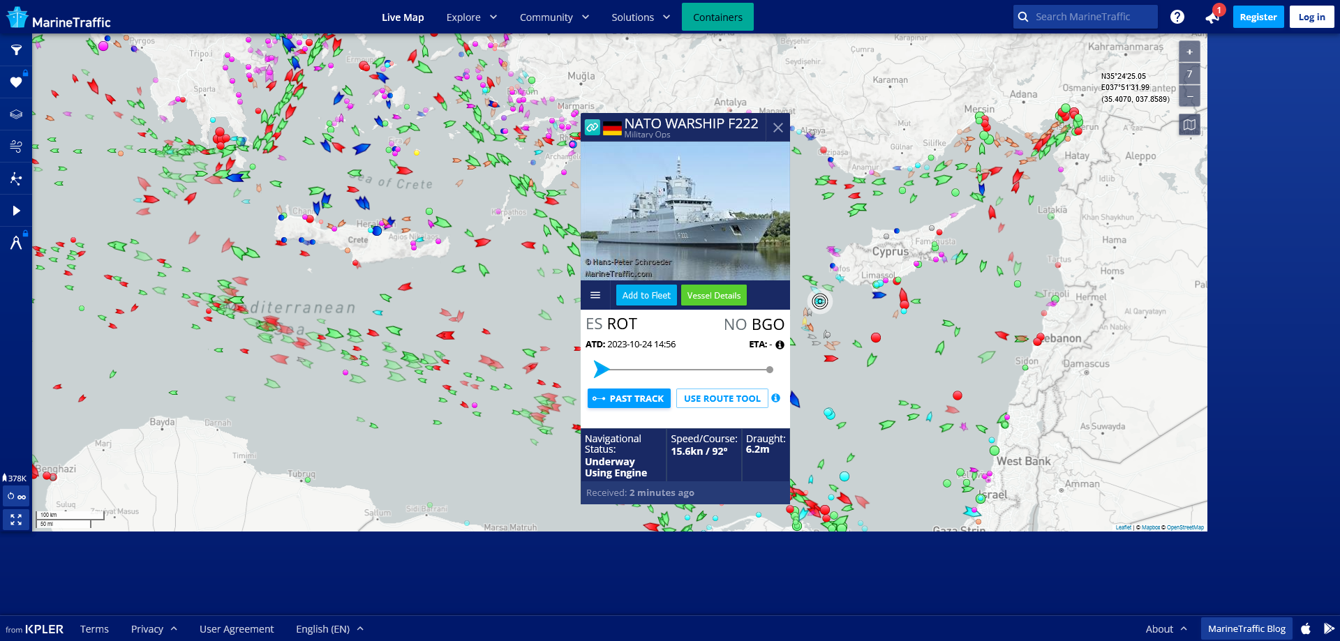The image size is (1340, 641).
Task: Click the Mapbox attribution link
Action: coord(1151,527)
